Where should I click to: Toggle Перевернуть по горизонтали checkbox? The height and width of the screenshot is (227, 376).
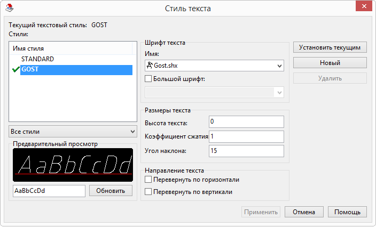click(x=148, y=180)
